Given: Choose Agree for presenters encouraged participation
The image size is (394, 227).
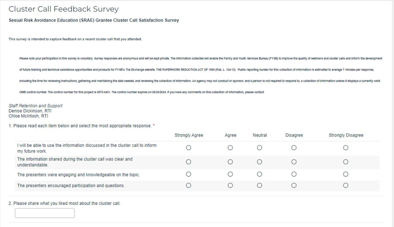Looking at the screenshot, I should (x=230, y=185).
